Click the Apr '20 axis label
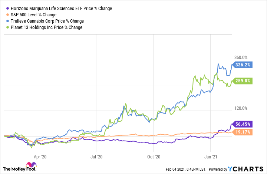 (40, 157)
